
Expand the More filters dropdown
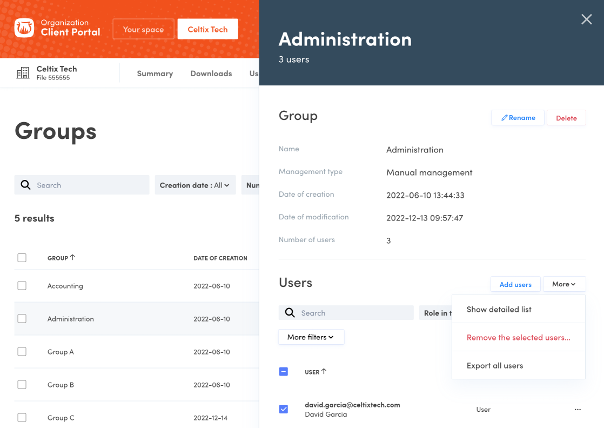tap(311, 337)
